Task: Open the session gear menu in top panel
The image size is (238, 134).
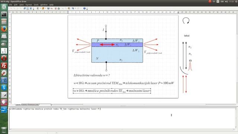Action: click(x=236, y=1)
